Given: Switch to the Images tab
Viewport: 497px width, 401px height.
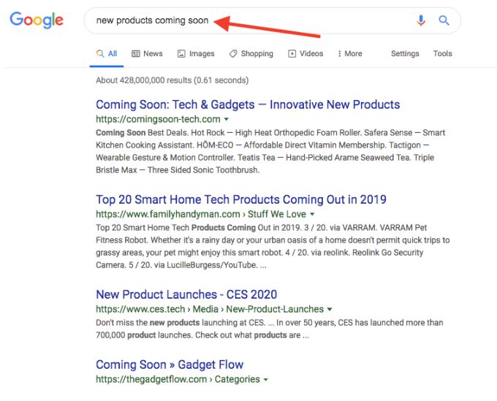Looking at the screenshot, I should pyautogui.click(x=196, y=54).
